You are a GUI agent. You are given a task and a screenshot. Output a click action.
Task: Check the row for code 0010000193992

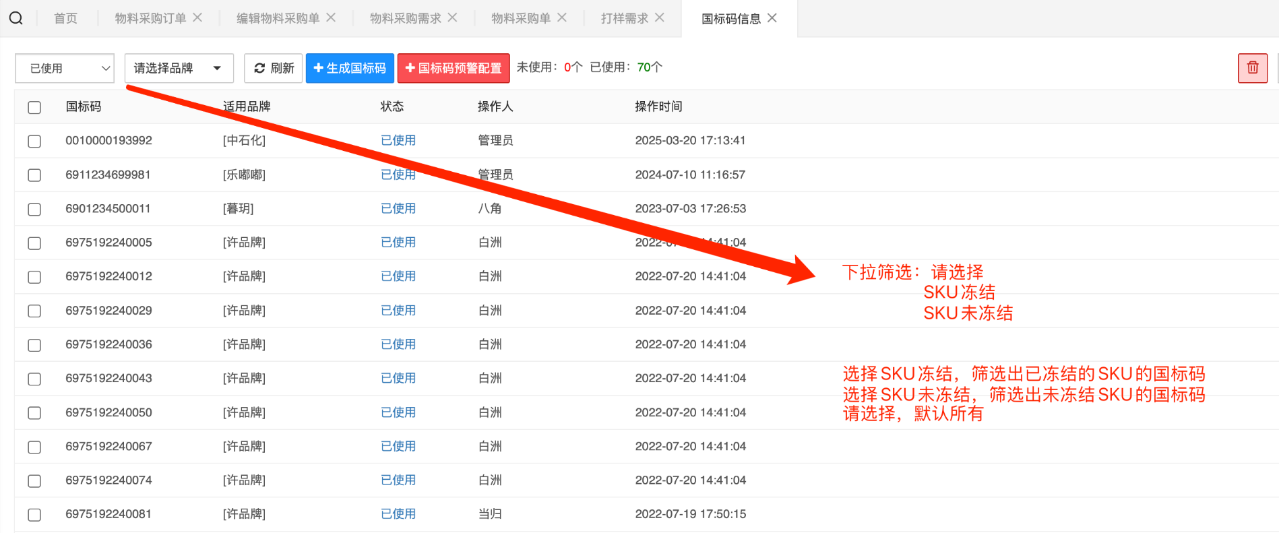click(34, 142)
